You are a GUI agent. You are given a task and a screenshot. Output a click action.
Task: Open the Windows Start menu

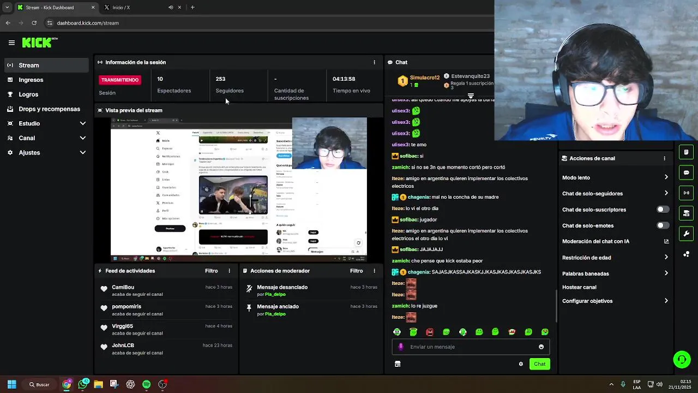click(x=11, y=384)
